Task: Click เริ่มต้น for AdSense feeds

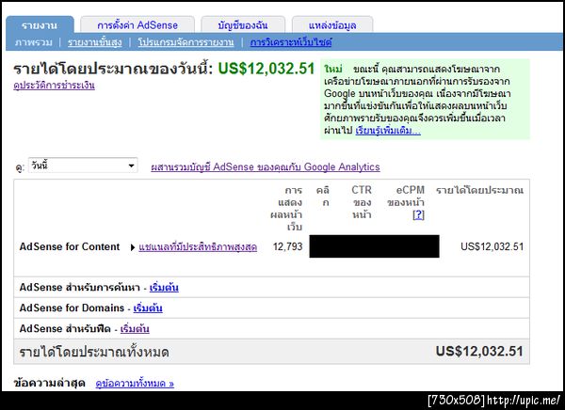Action: coord(135,328)
